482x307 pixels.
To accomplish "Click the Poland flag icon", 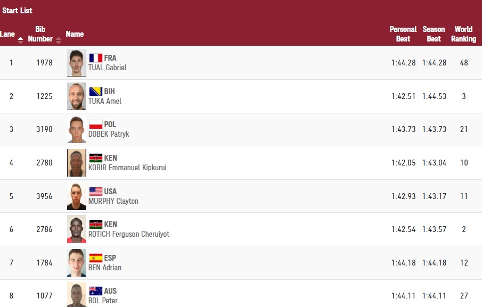I will pos(96,125).
